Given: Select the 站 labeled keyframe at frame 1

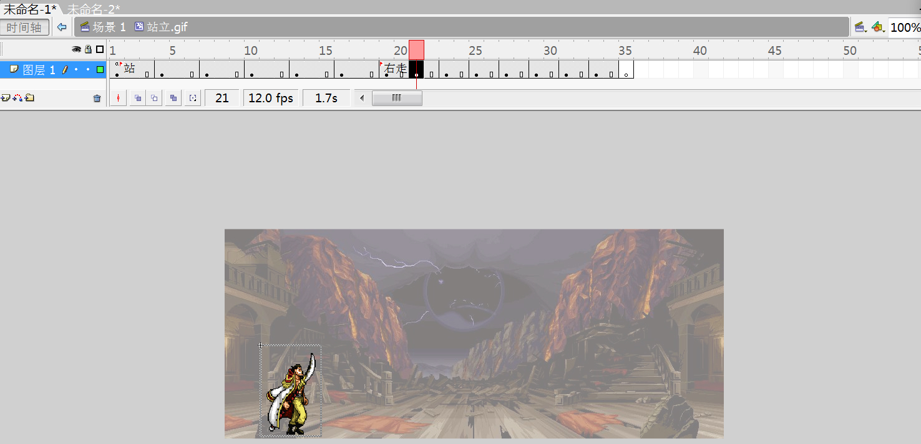Looking at the screenshot, I should [x=117, y=69].
